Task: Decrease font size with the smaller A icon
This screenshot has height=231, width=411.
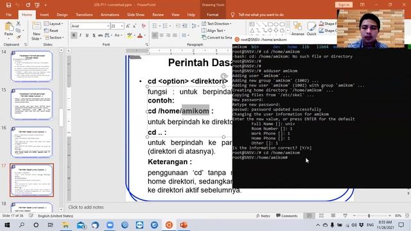Action: click(134, 26)
